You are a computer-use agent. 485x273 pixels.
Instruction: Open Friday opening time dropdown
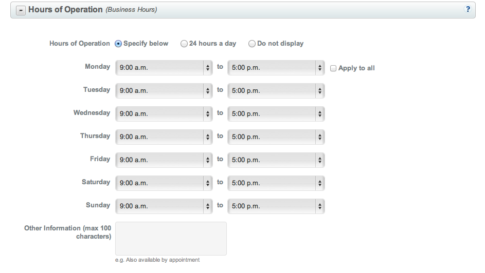pos(164,160)
